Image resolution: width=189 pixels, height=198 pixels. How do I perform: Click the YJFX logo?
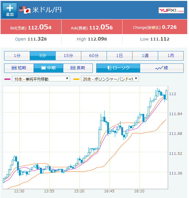171,10
